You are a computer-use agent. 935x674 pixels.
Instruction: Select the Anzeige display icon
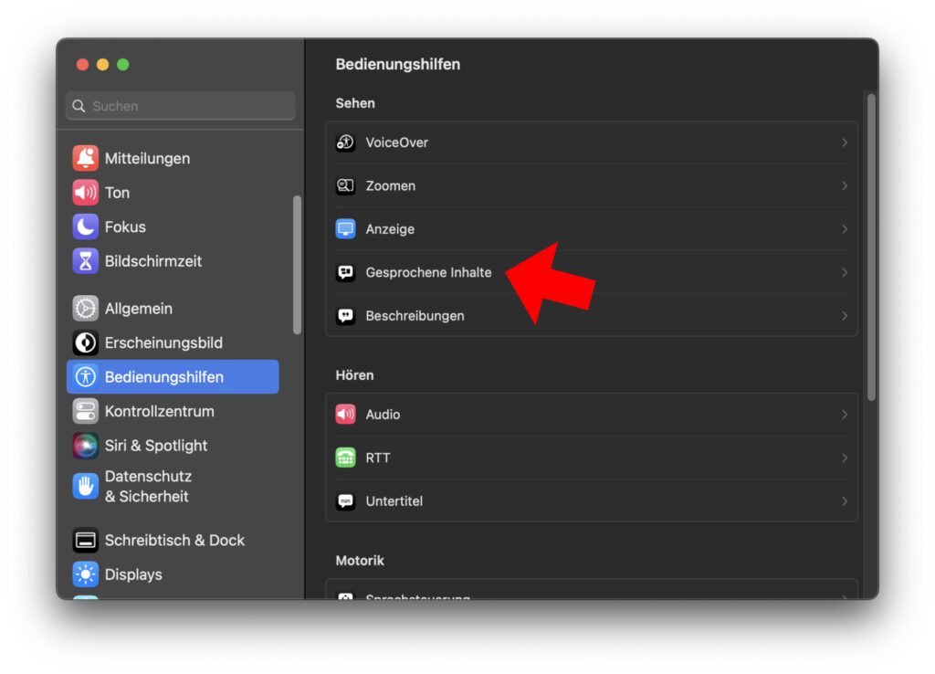346,229
